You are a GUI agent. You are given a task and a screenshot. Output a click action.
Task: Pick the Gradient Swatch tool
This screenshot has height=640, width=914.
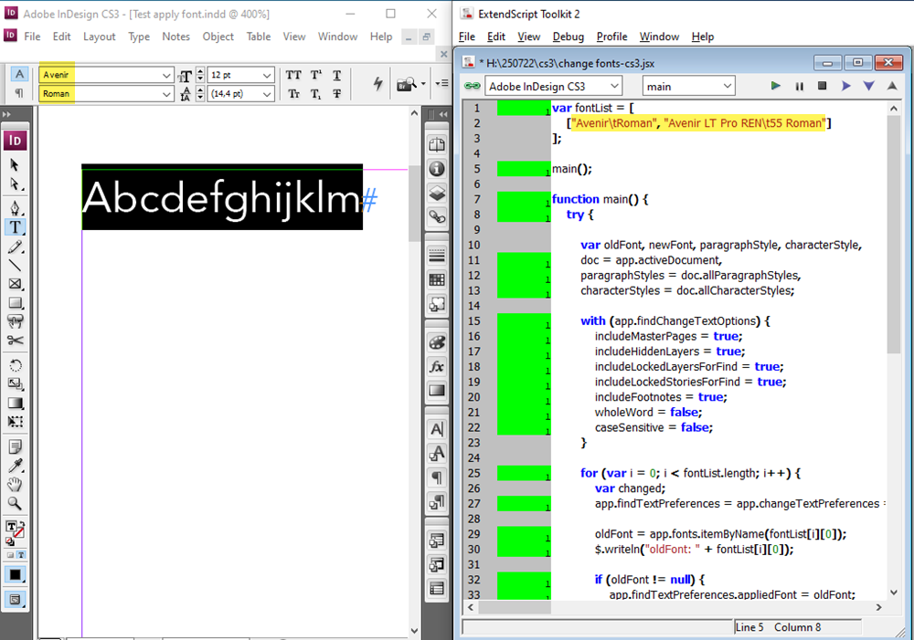coord(15,403)
